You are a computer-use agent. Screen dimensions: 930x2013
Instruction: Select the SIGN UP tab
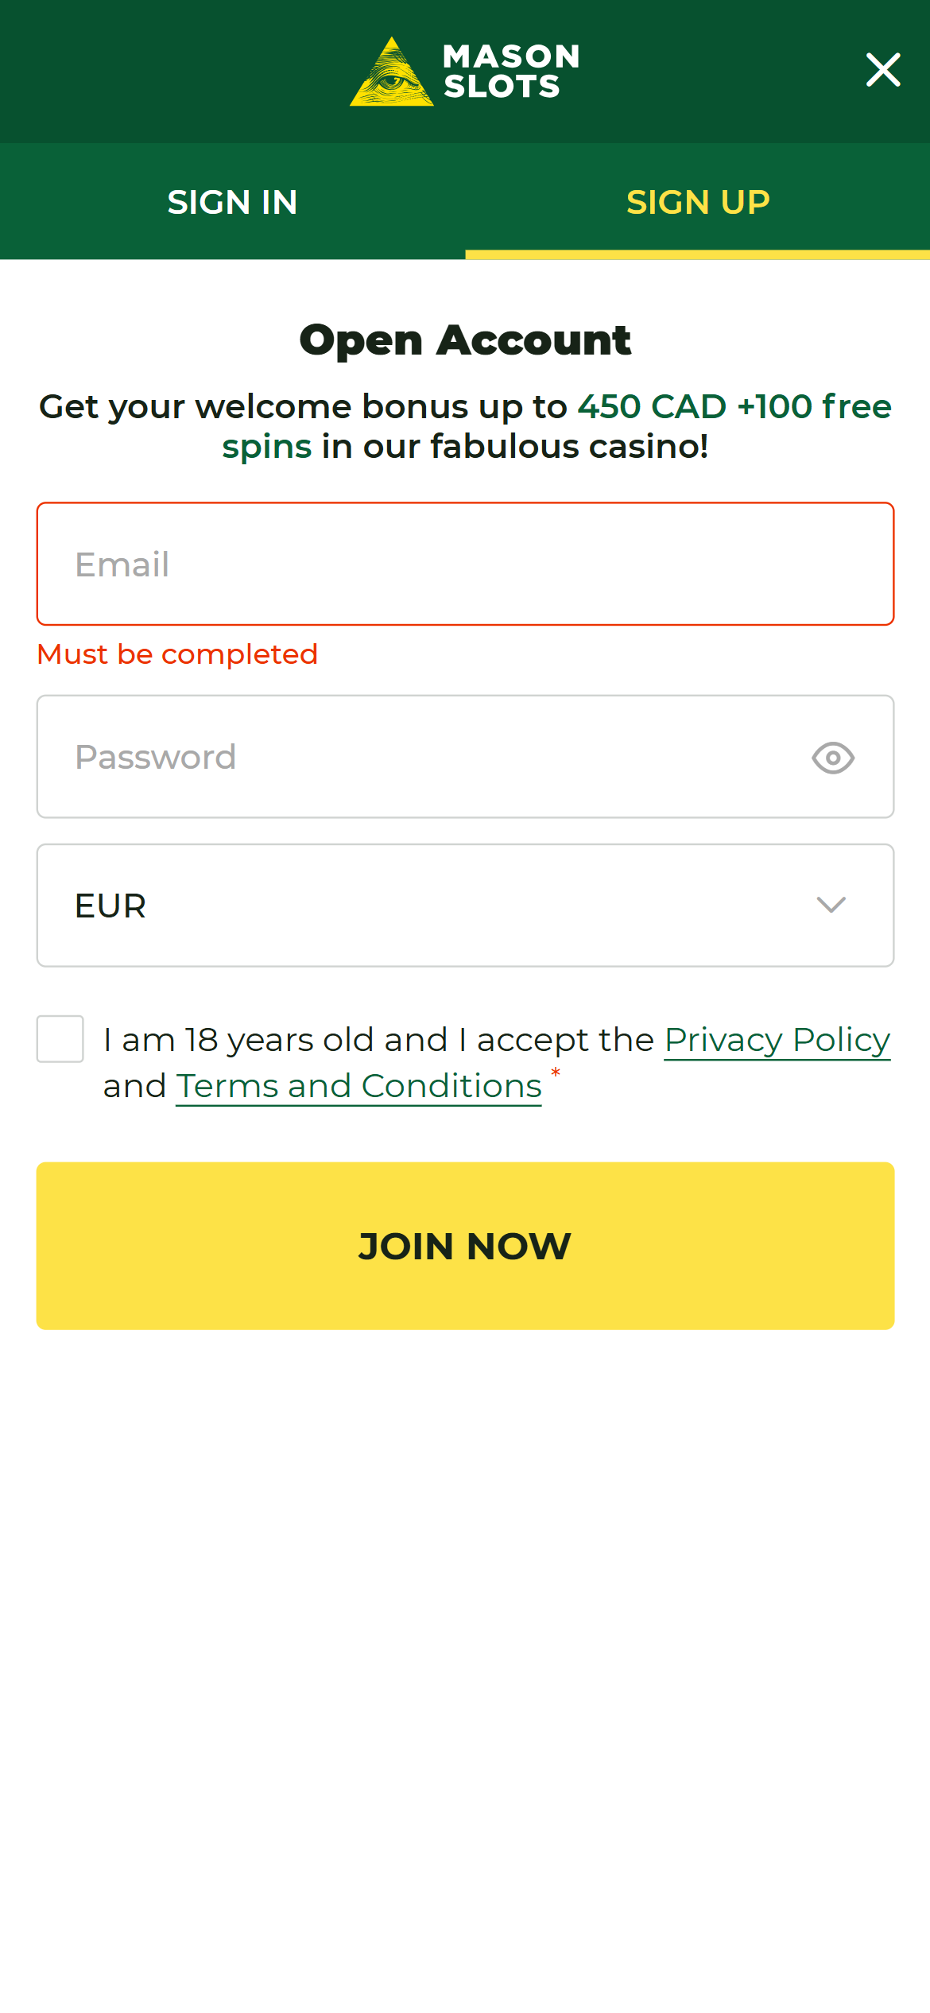(x=698, y=202)
